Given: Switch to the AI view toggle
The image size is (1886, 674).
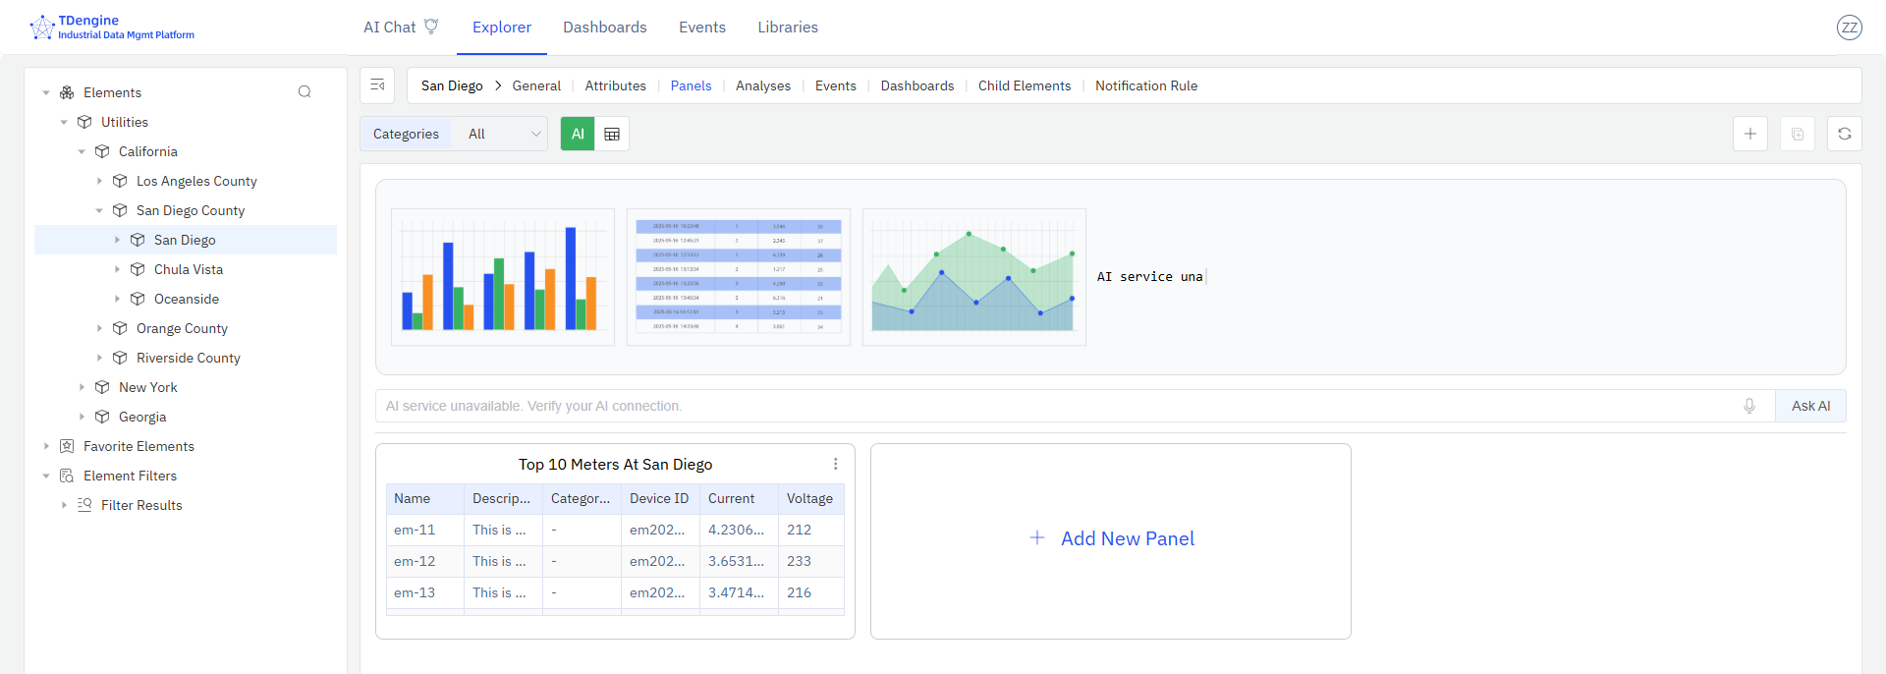Looking at the screenshot, I should pyautogui.click(x=578, y=134).
